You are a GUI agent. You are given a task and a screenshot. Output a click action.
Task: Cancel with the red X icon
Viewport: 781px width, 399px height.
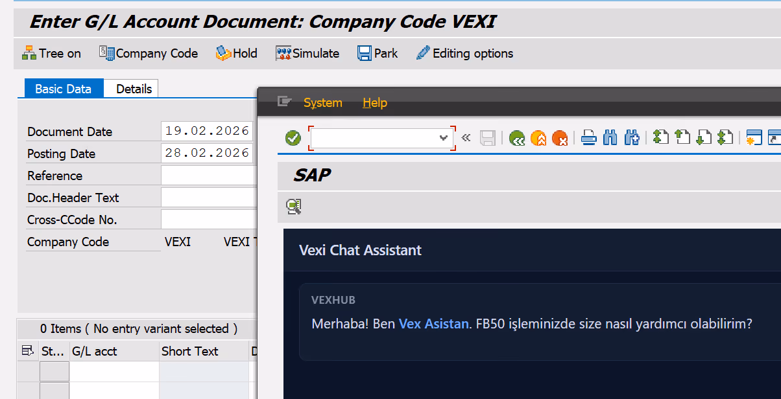click(x=560, y=137)
